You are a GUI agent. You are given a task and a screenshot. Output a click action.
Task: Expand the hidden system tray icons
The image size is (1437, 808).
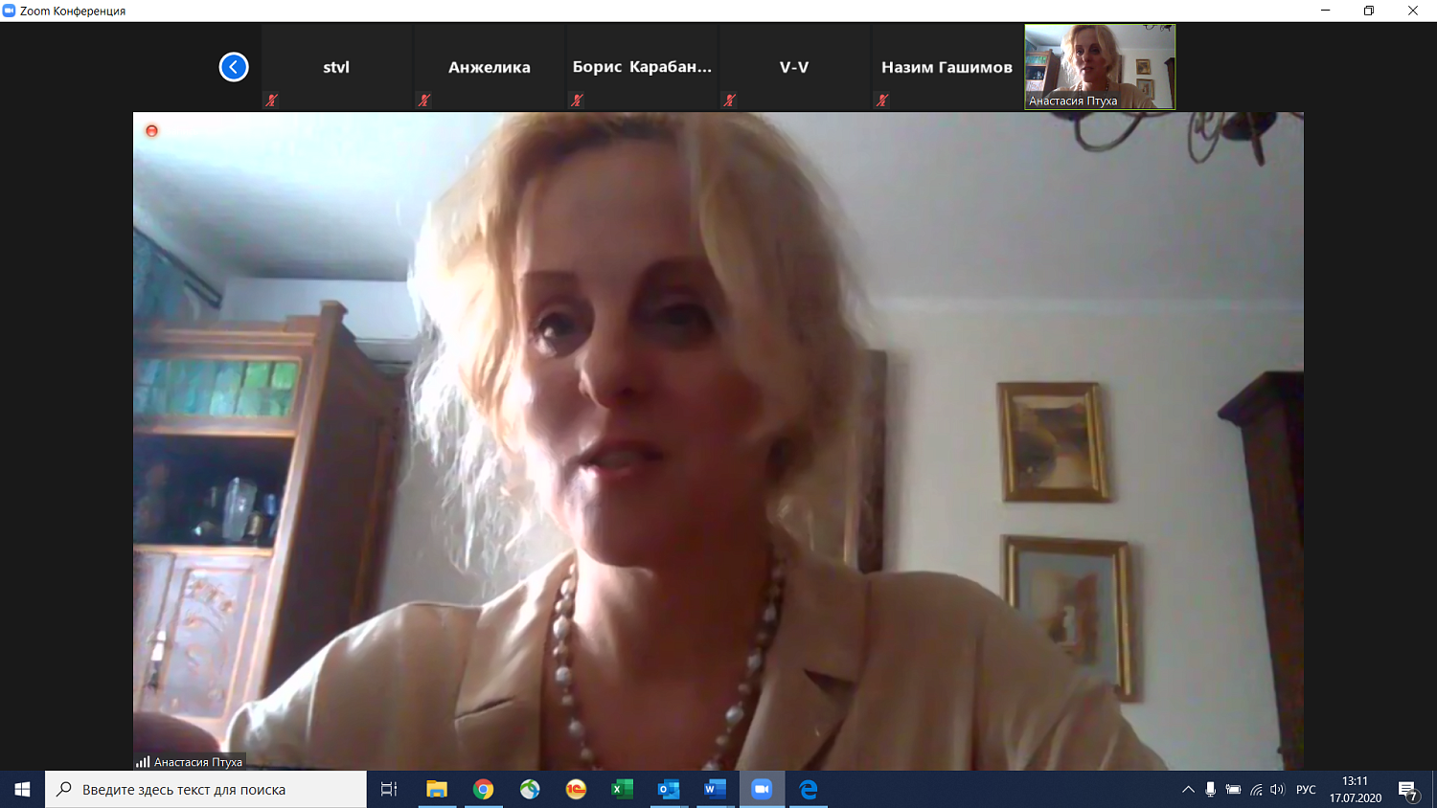(1188, 790)
